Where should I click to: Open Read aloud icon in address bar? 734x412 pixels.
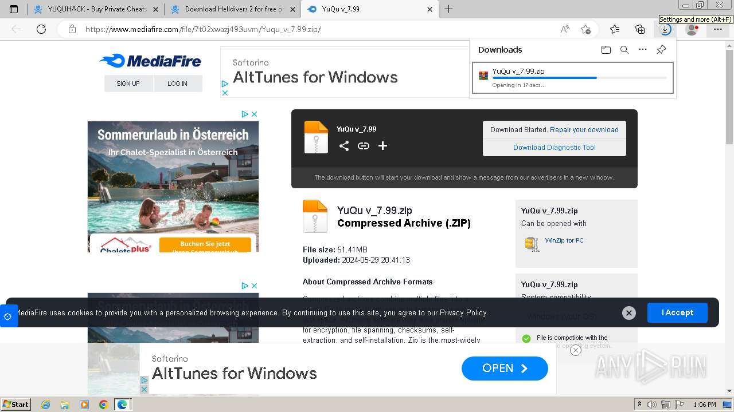pos(565,29)
